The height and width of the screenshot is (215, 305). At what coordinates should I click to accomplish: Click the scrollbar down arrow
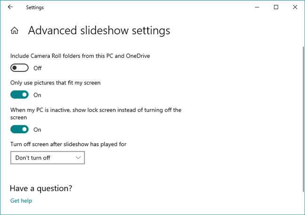point(303,211)
